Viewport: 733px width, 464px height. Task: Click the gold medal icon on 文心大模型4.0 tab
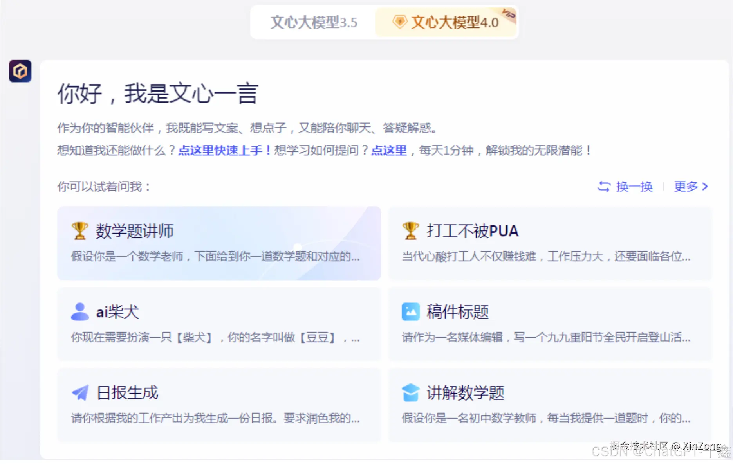click(x=399, y=22)
